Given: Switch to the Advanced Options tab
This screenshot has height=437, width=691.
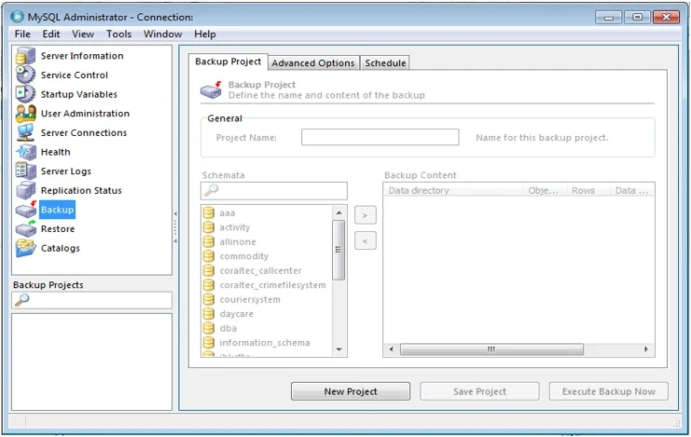Looking at the screenshot, I should point(313,63).
